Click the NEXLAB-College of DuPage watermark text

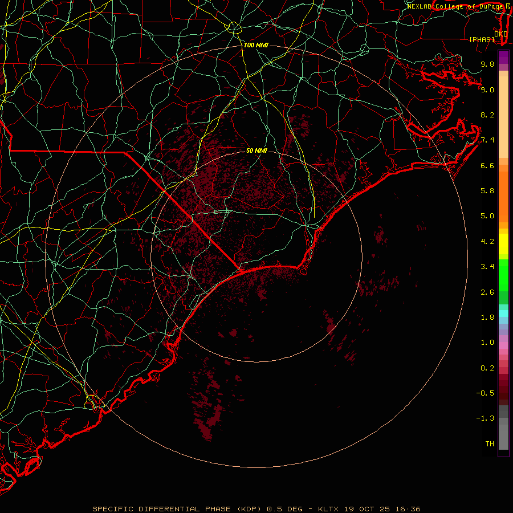455,6
